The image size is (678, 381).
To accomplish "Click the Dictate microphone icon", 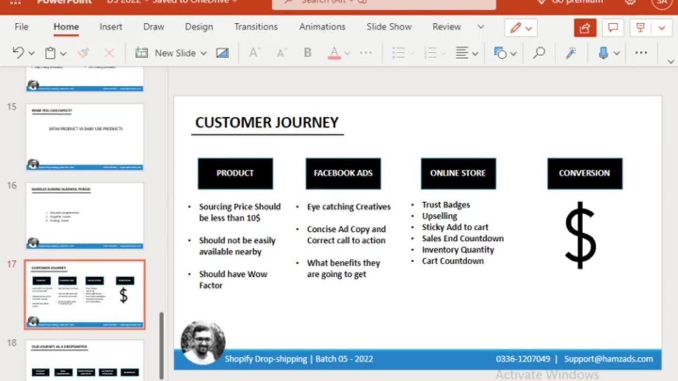I will coord(603,53).
